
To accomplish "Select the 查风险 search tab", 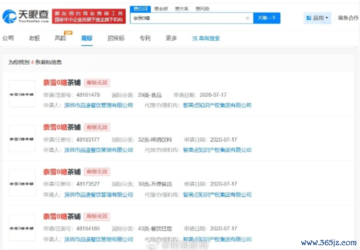I will pyautogui.click(x=202, y=9).
